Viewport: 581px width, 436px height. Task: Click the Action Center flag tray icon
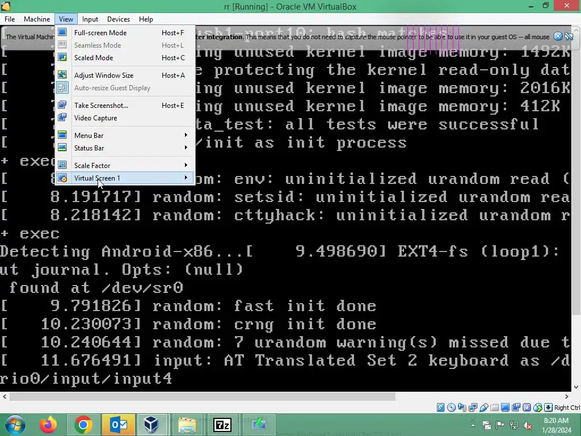[500, 425]
